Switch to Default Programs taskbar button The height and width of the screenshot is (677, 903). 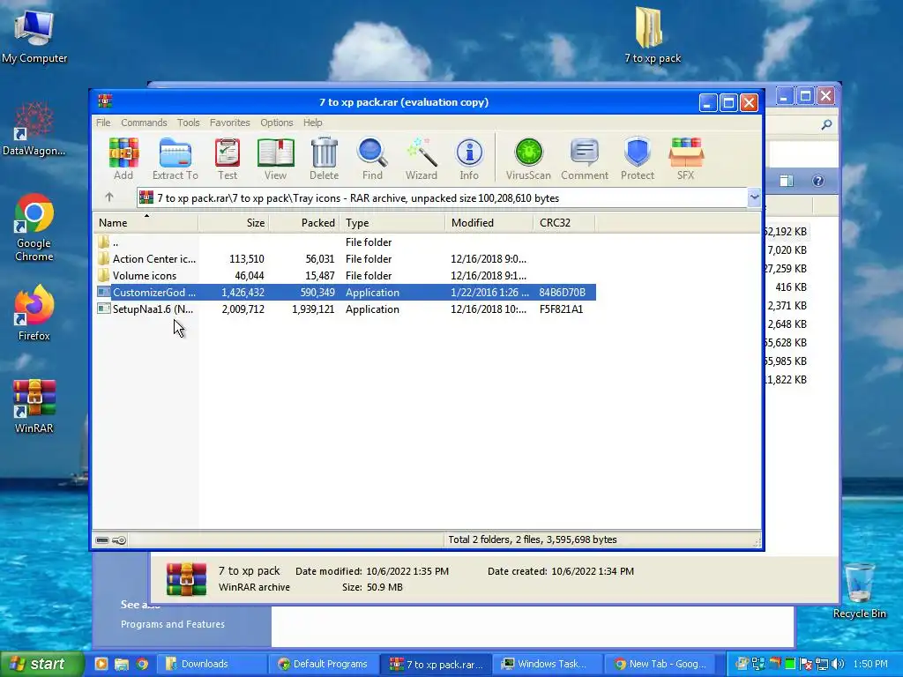click(x=323, y=664)
